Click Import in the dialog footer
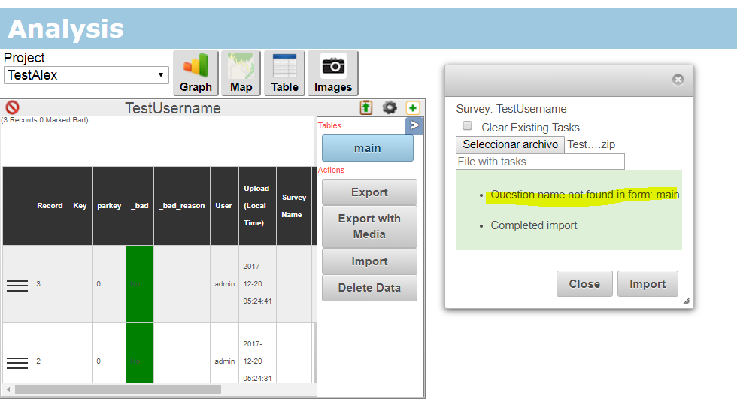Image resolution: width=737 pixels, height=405 pixels. pyautogui.click(x=648, y=284)
